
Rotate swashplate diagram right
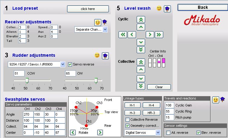(100, 133)
